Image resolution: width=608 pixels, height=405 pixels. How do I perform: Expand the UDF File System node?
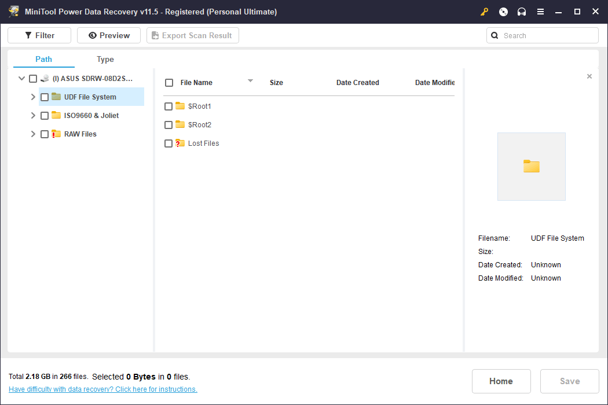(x=33, y=97)
